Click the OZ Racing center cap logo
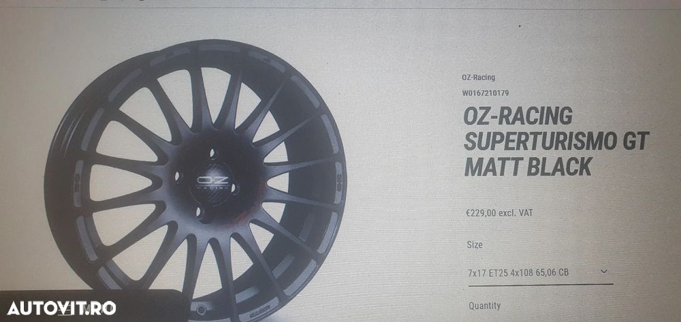This screenshot has width=681, height=322. tap(212, 182)
